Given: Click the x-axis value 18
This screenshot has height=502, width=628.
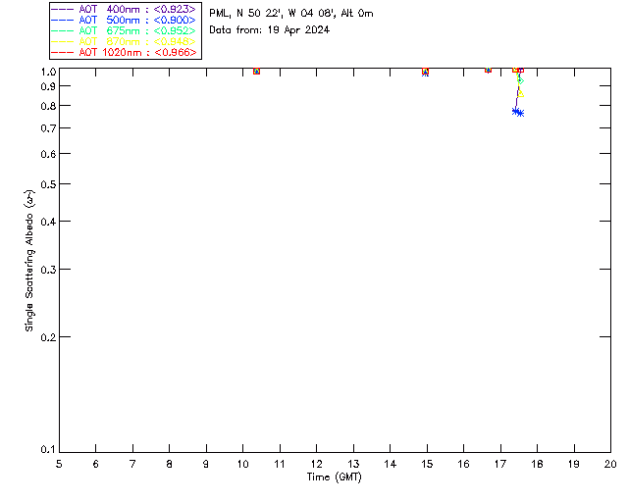Looking at the screenshot, I should 537,464.
